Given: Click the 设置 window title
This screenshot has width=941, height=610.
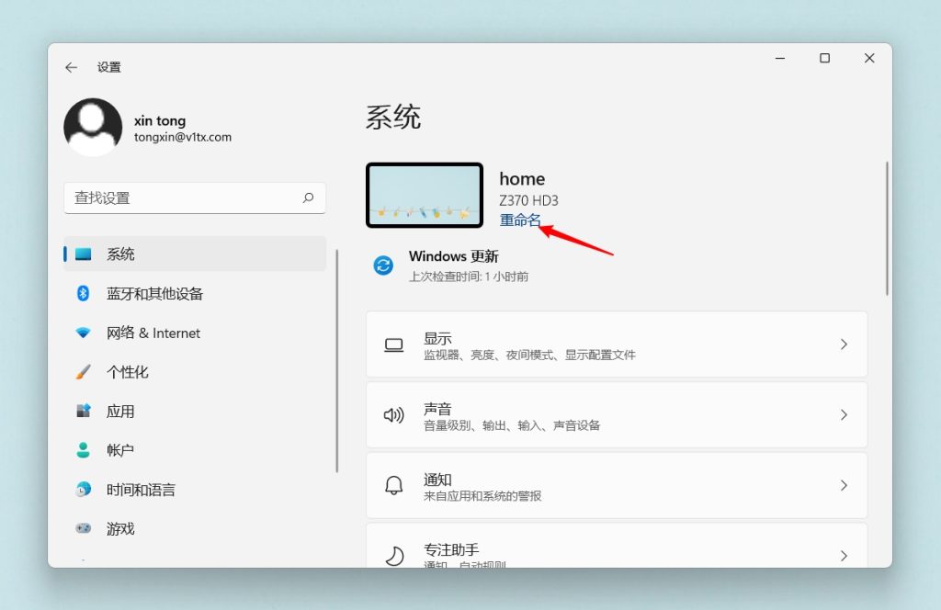Looking at the screenshot, I should point(109,67).
